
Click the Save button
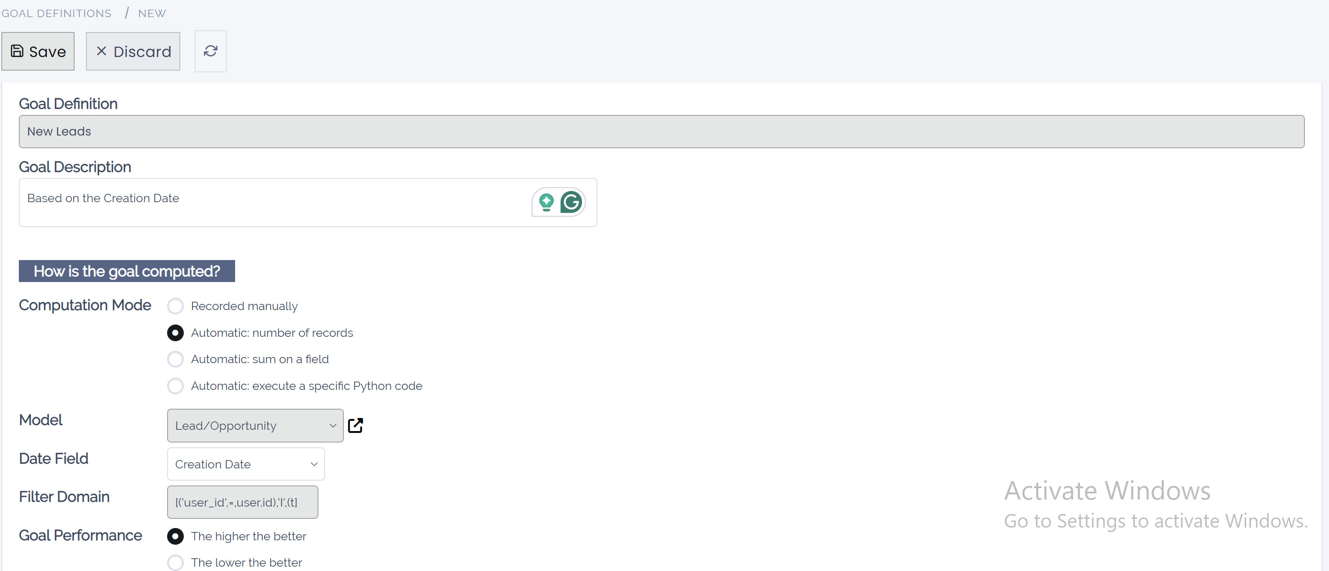pos(38,51)
